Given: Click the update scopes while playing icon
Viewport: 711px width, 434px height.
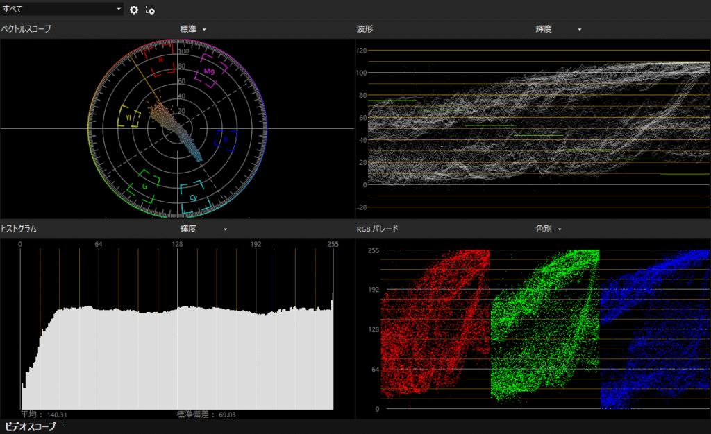Looking at the screenshot, I should (x=150, y=10).
